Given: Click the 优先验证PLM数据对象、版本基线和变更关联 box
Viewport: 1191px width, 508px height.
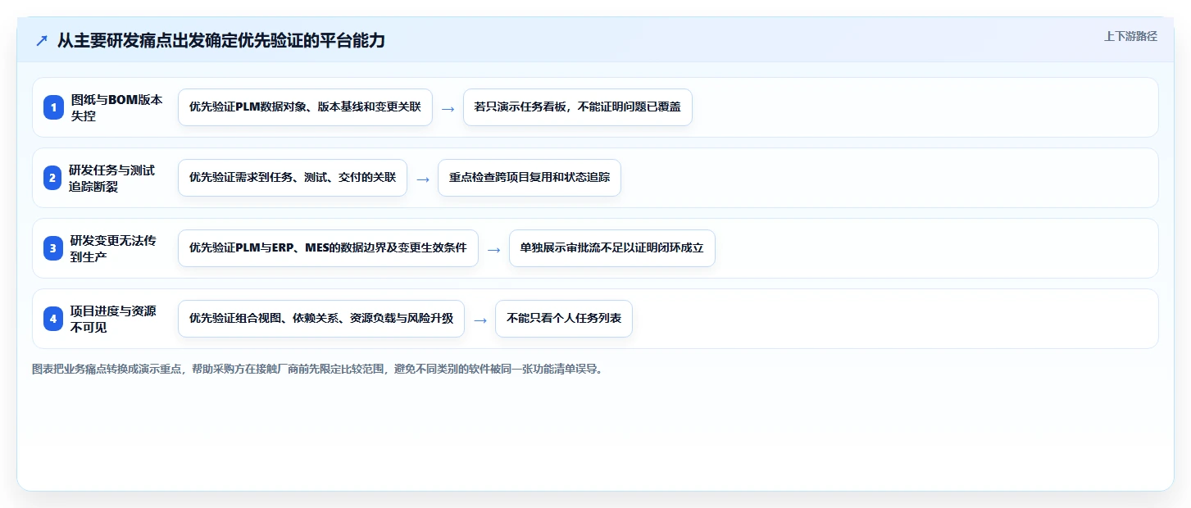Looking at the screenshot, I should click(x=305, y=107).
